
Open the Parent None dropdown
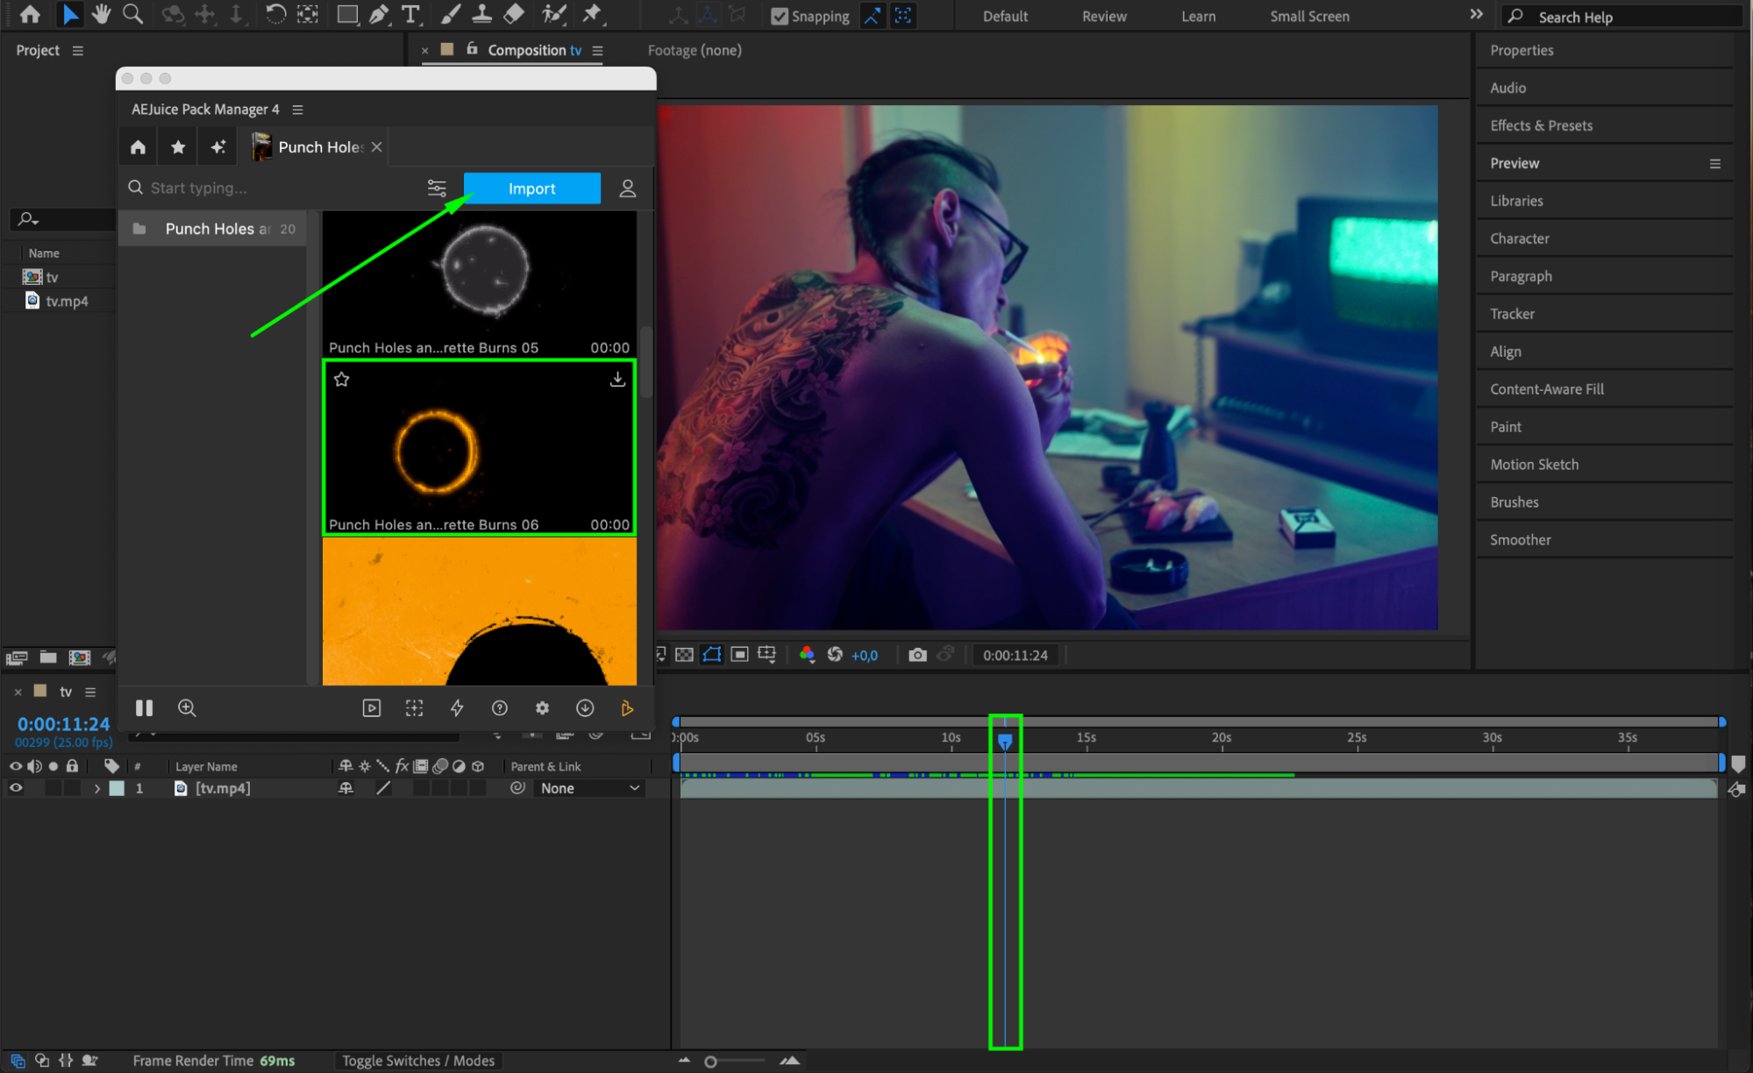pyautogui.click(x=589, y=788)
